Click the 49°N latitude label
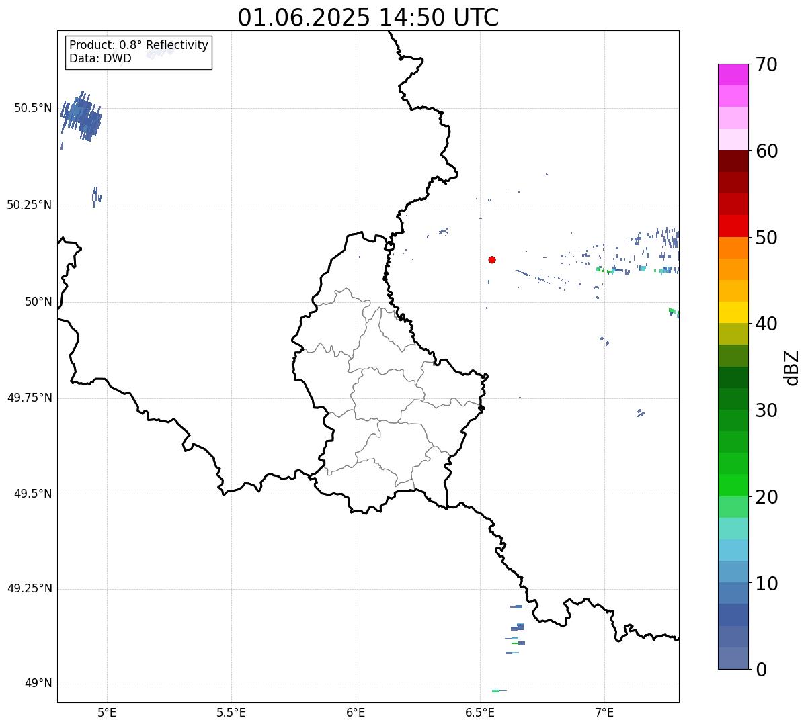Image resolution: width=808 pixels, height=726 pixels. (38, 683)
